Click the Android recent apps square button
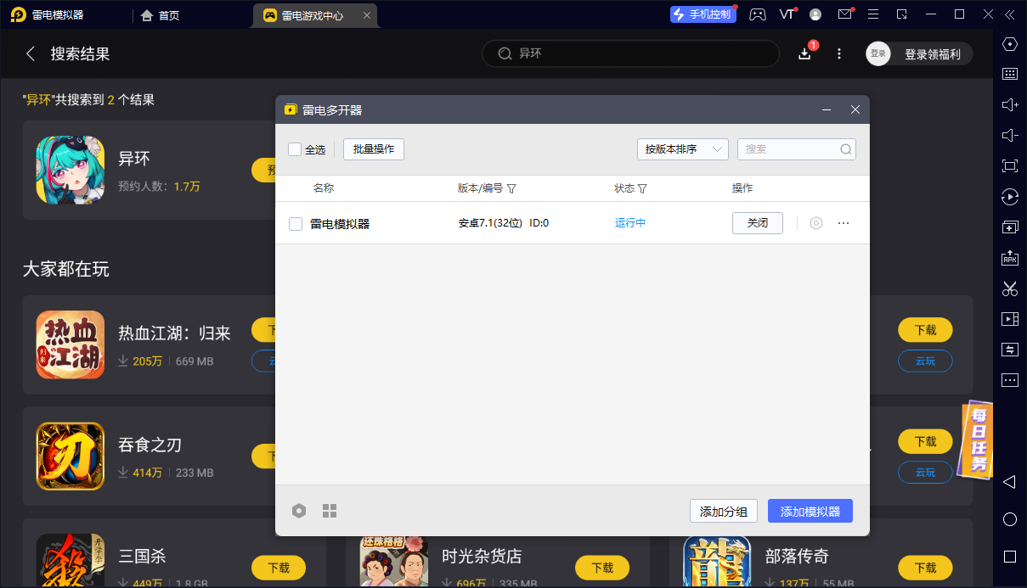 coord(1010,557)
